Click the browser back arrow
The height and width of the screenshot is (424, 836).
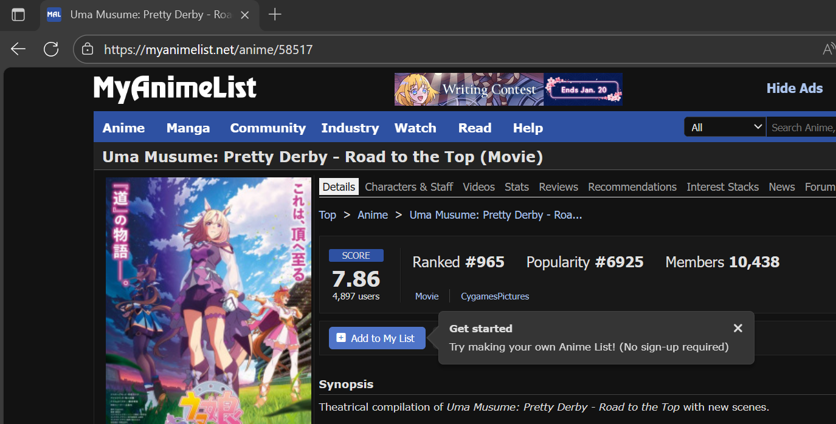click(18, 49)
